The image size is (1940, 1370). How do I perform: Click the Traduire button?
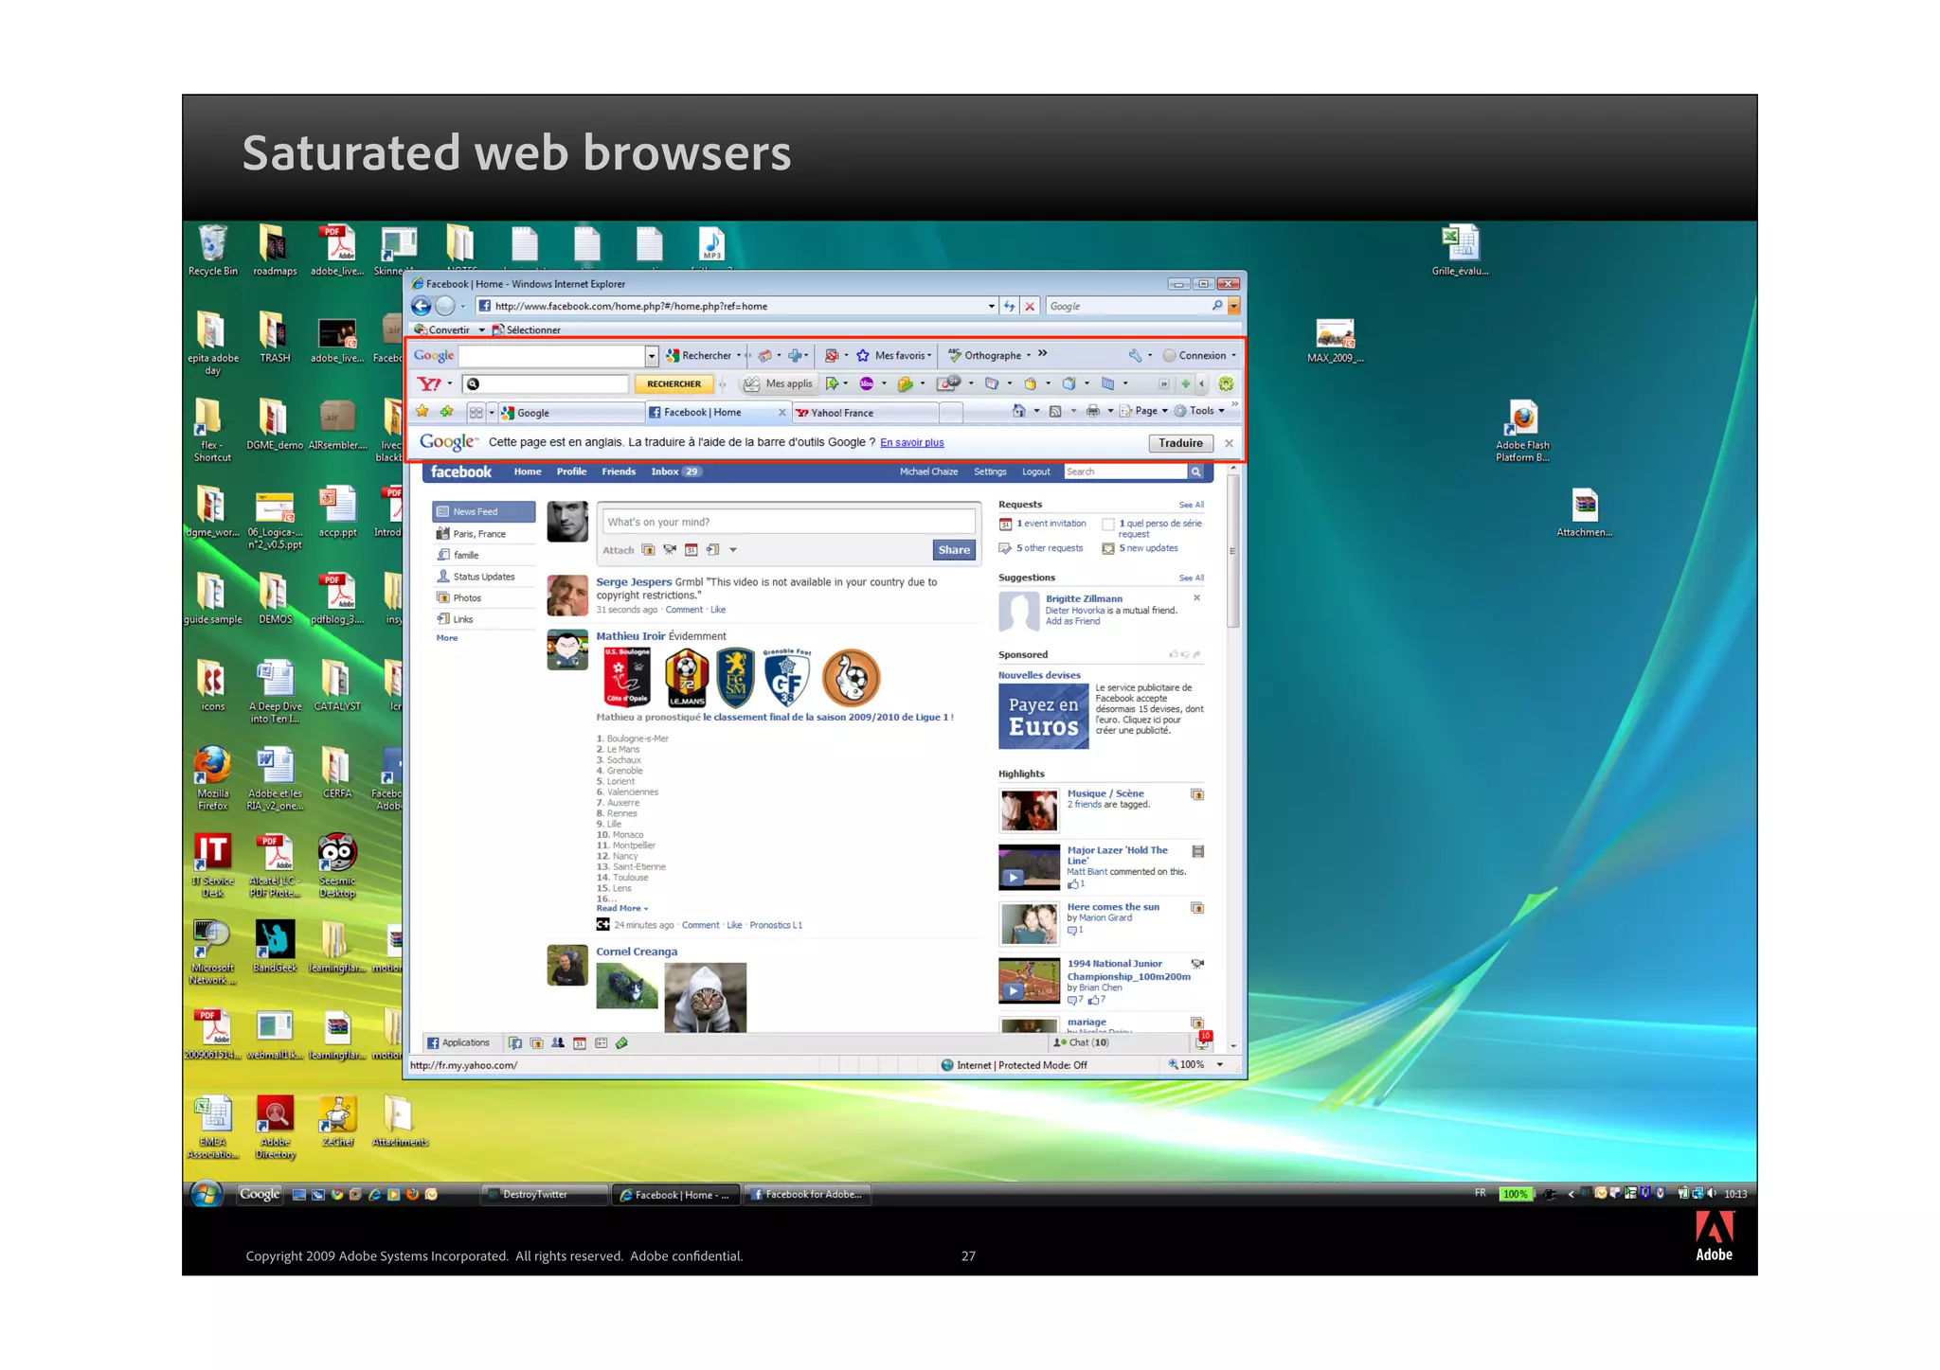tap(1179, 443)
